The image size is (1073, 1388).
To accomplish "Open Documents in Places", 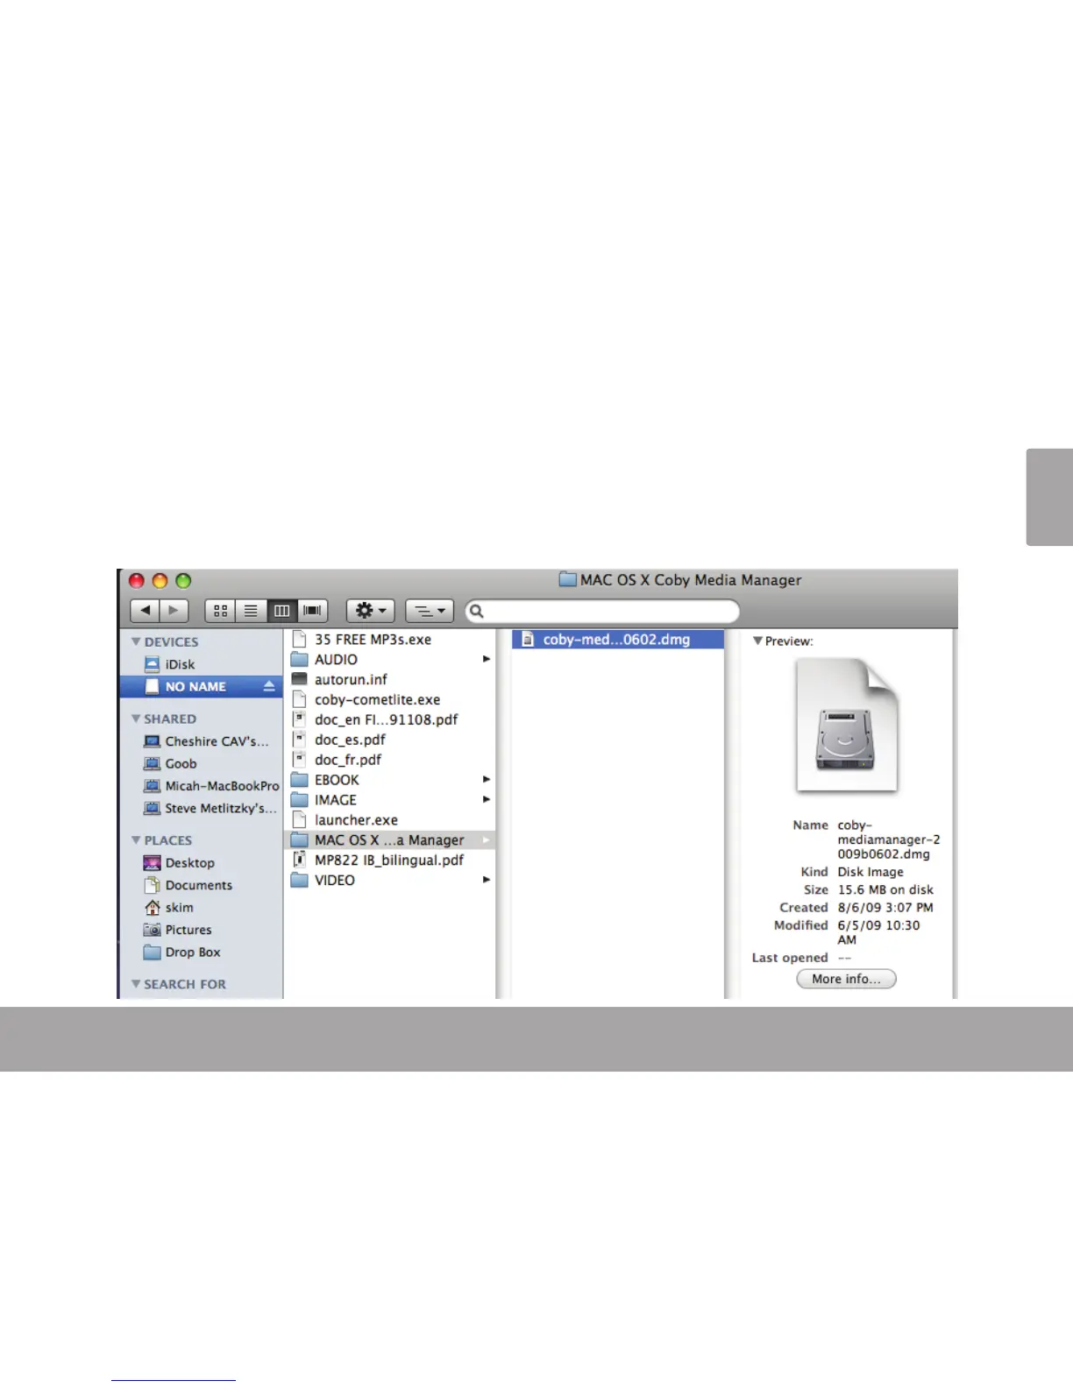I will coord(202,885).
